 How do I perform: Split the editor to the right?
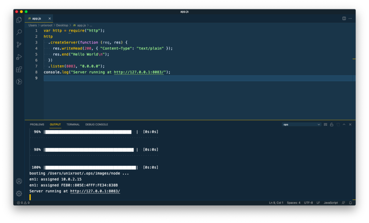coord(344,18)
